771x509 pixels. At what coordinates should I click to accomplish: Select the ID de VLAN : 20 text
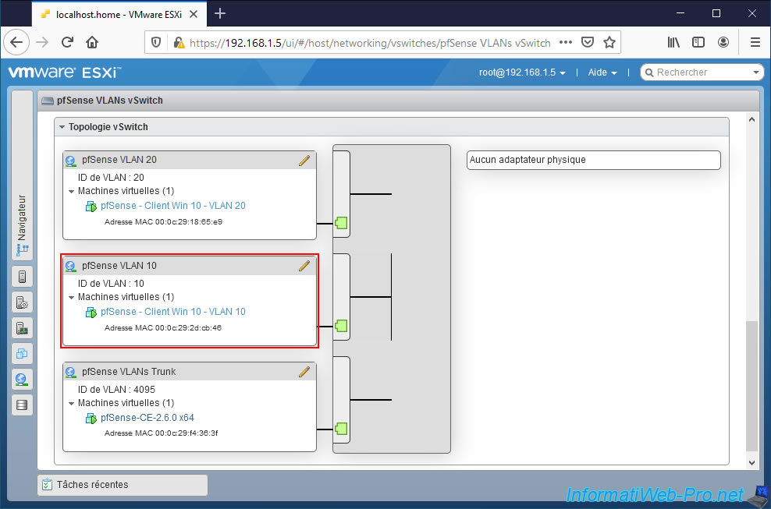(x=111, y=178)
